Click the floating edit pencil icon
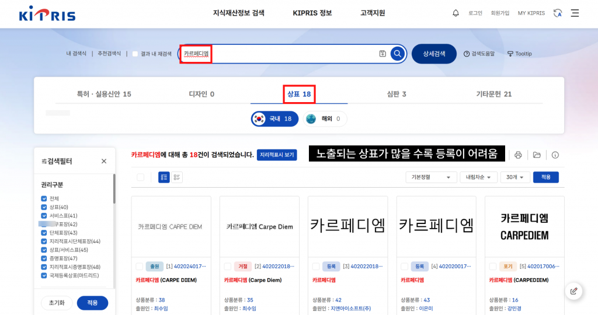This screenshot has height=315, width=598. (573, 292)
